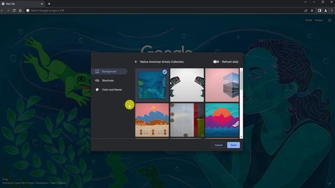This screenshot has width=335, height=188.
Task: Open the Color and theme section
Action: pyautogui.click(x=111, y=90)
